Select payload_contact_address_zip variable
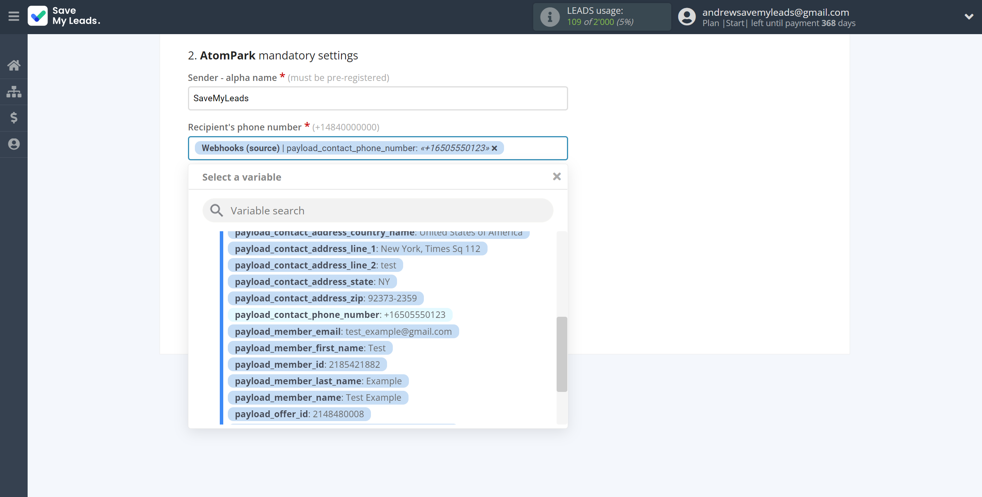The height and width of the screenshot is (497, 982). click(x=326, y=298)
